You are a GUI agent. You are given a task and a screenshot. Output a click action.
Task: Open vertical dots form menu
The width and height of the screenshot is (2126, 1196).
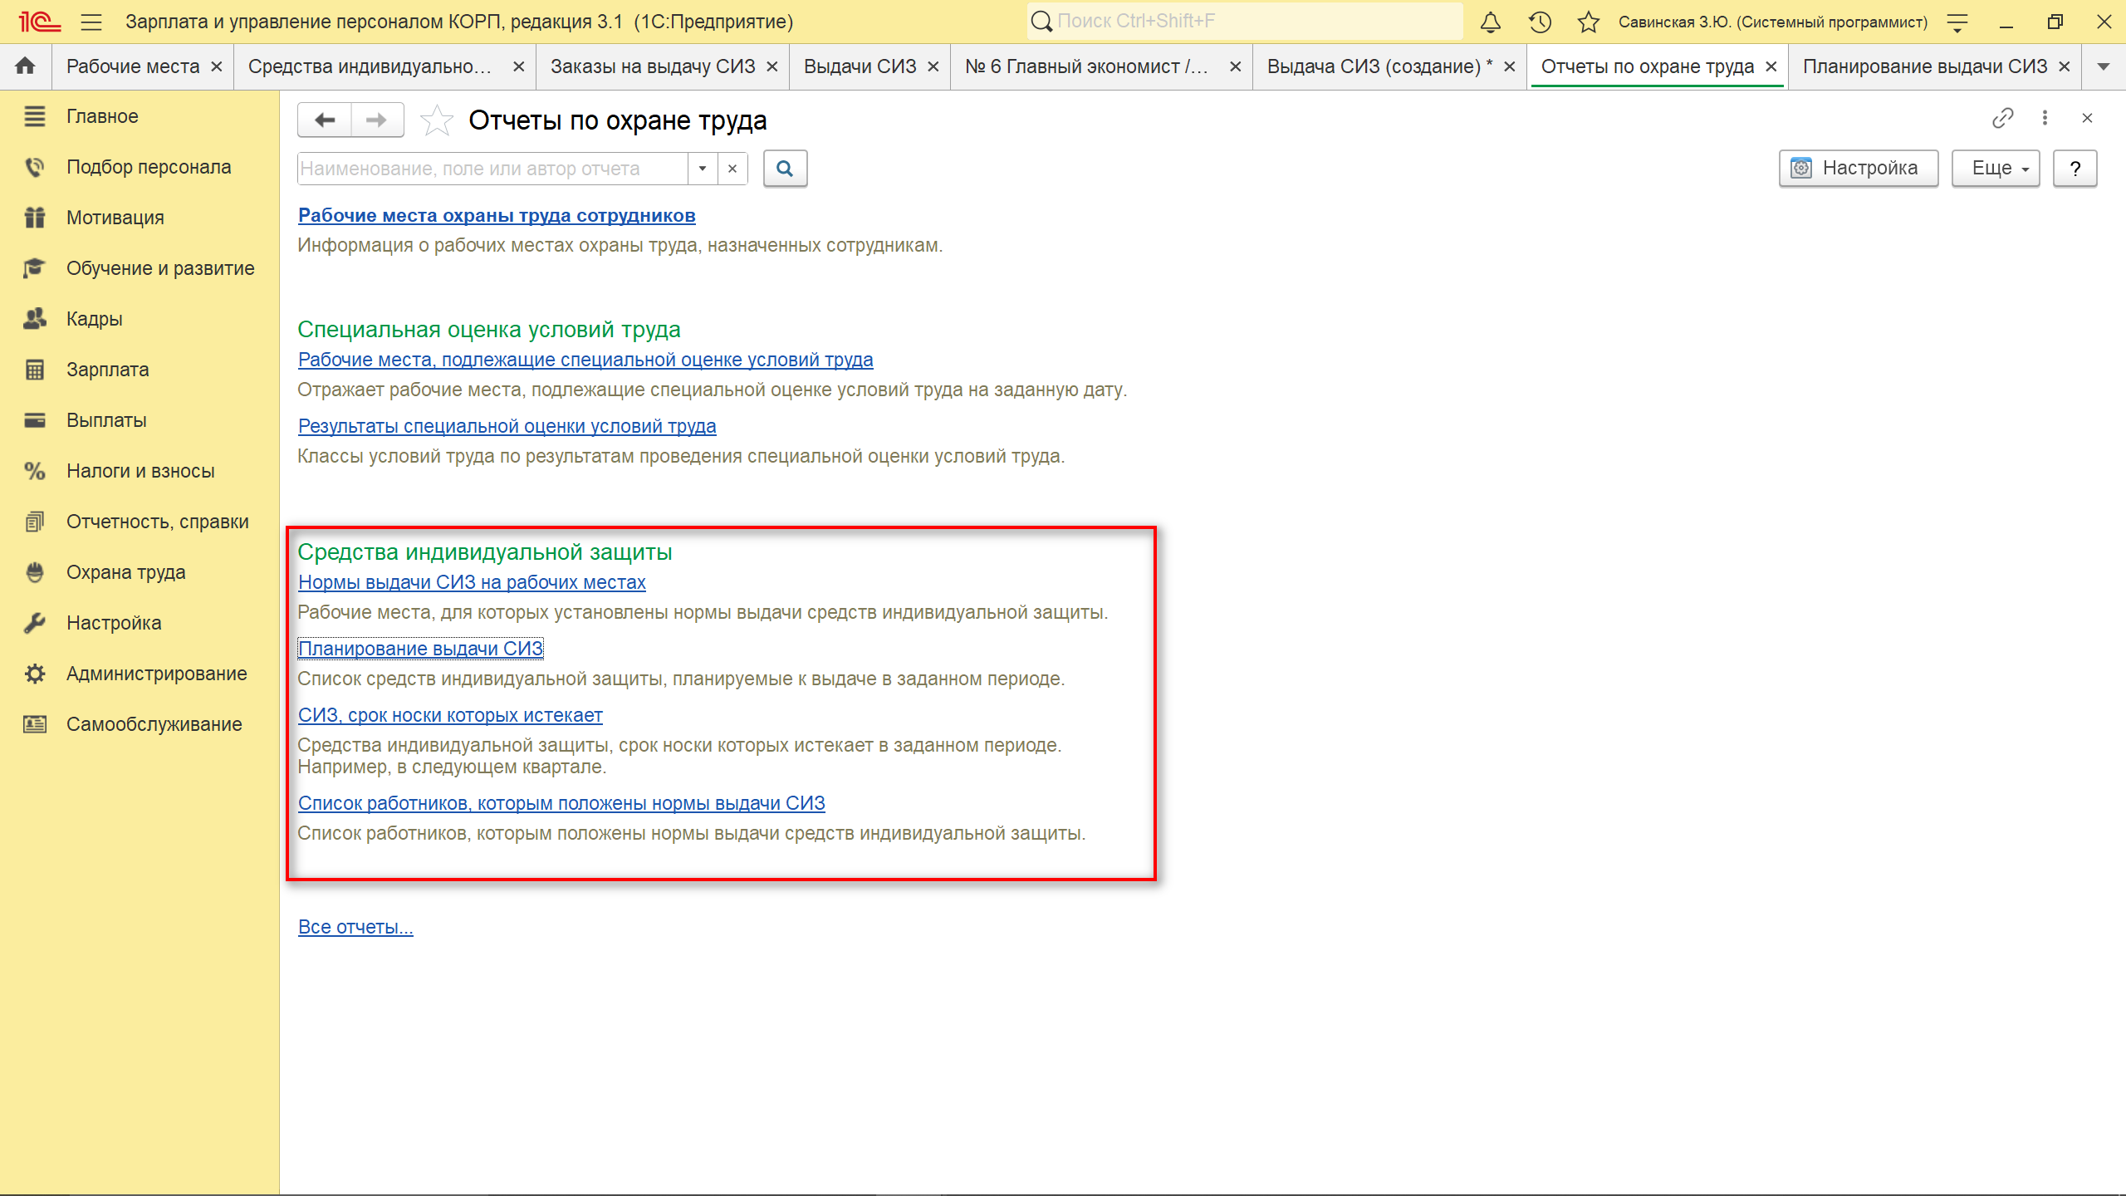(x=2045, y=118)
